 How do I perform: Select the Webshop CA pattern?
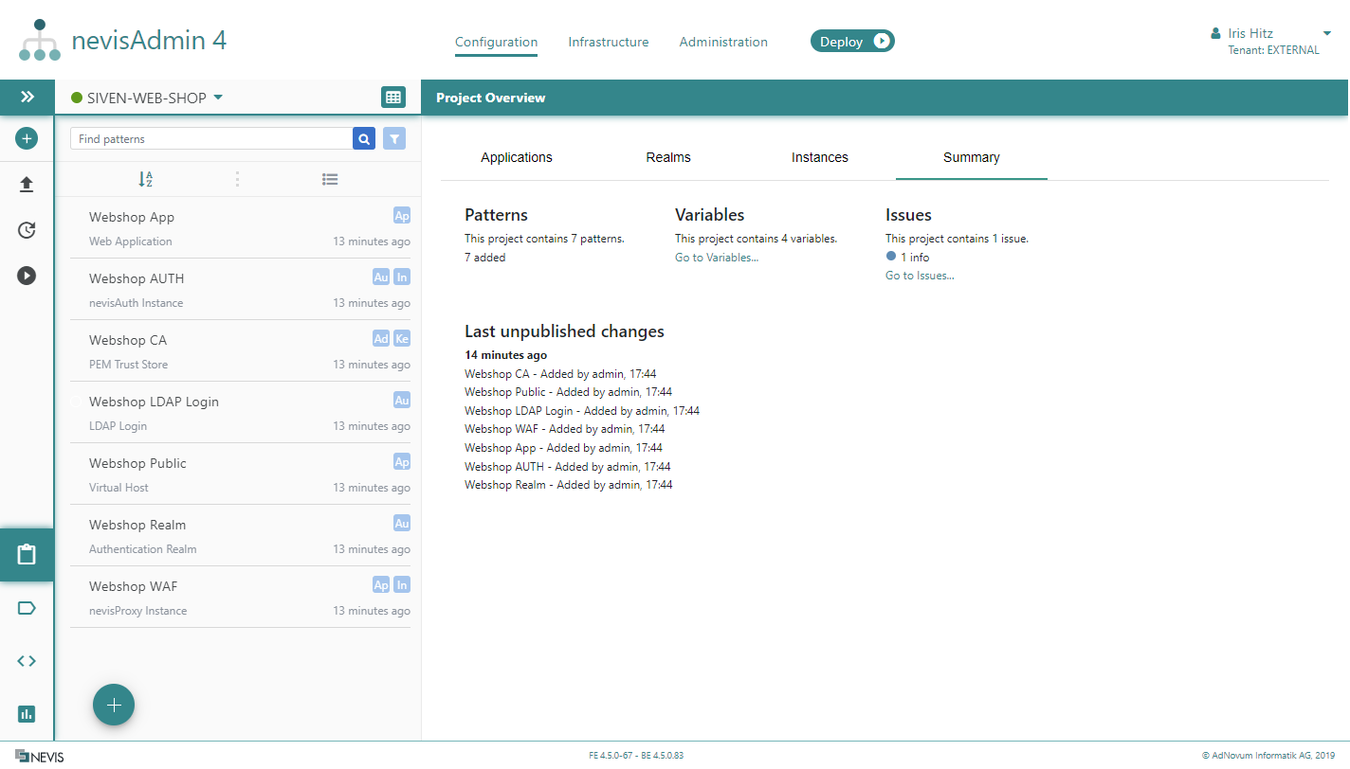240,350
